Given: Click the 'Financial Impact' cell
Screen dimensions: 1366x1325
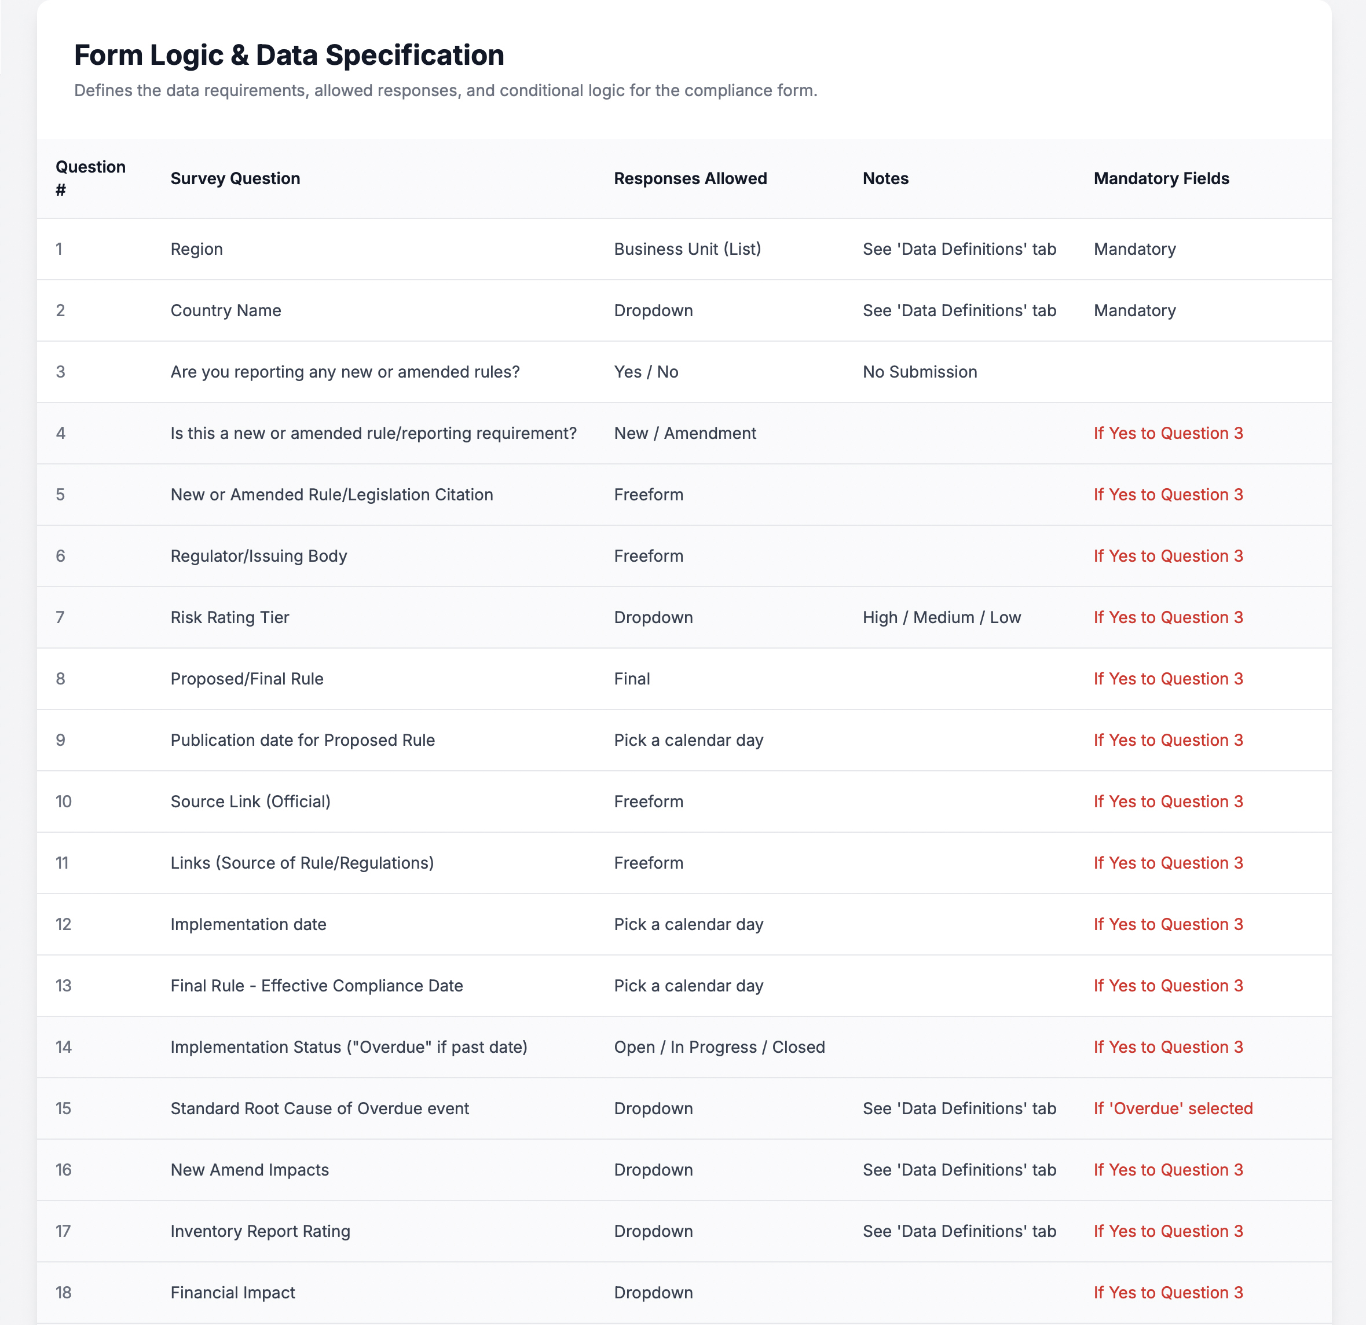Looking at the screenshot, I should [233, 1291].
